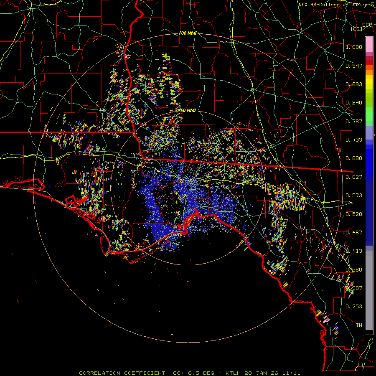Click the black KTLH radar site dot
This screenshot has width=376, height=376.
(x=188, y=187)
